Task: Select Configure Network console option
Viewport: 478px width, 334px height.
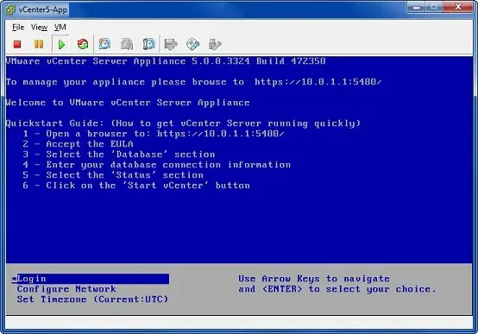Action: (66, 289)
